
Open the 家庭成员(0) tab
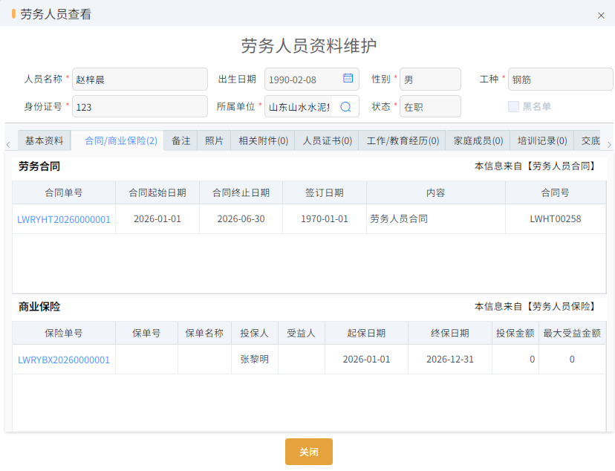[x=478, y=140]
